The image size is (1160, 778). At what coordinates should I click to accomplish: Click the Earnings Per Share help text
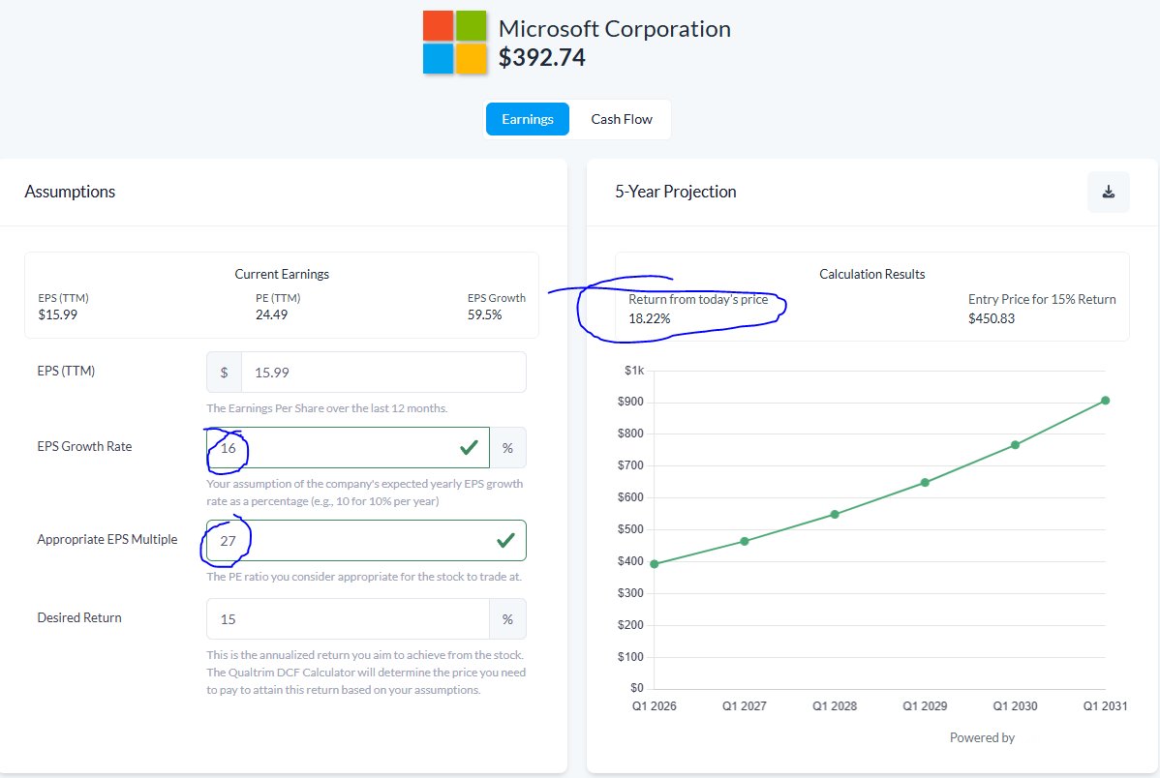pyautogui.click(x=327, y=408)
